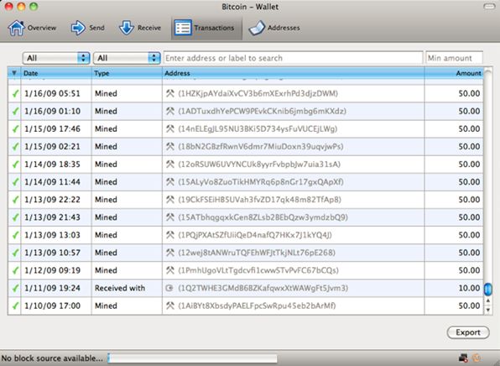Image resolution: width=500 pixels, height=366 pixels.
Task: Click the block sync progress bar
Action: pyautogui.click(x=192, y=358)
